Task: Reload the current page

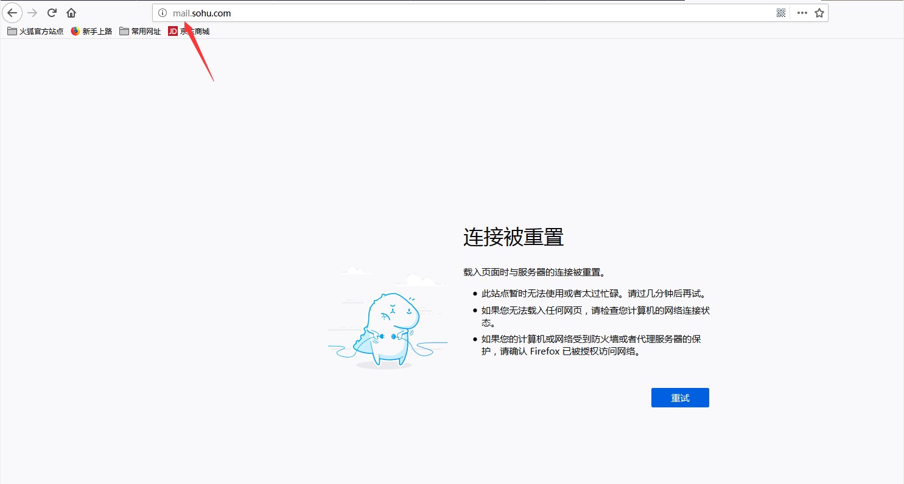Action: pos(52,13)
